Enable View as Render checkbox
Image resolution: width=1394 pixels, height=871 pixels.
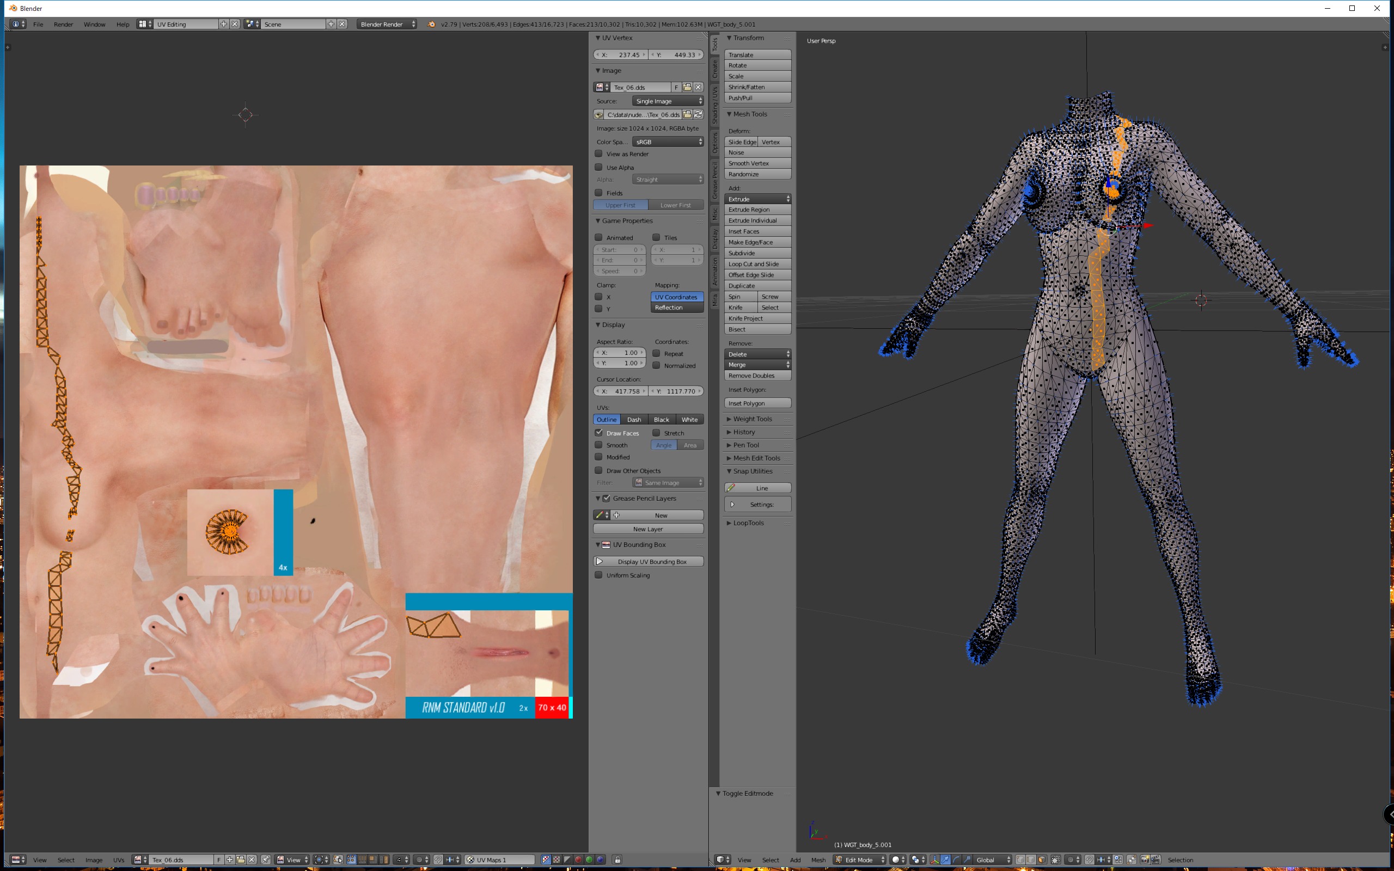(599, 154)
